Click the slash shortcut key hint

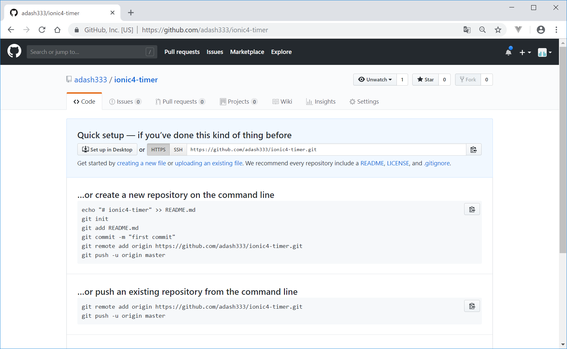pyautogui.click(x=150, y=52)
